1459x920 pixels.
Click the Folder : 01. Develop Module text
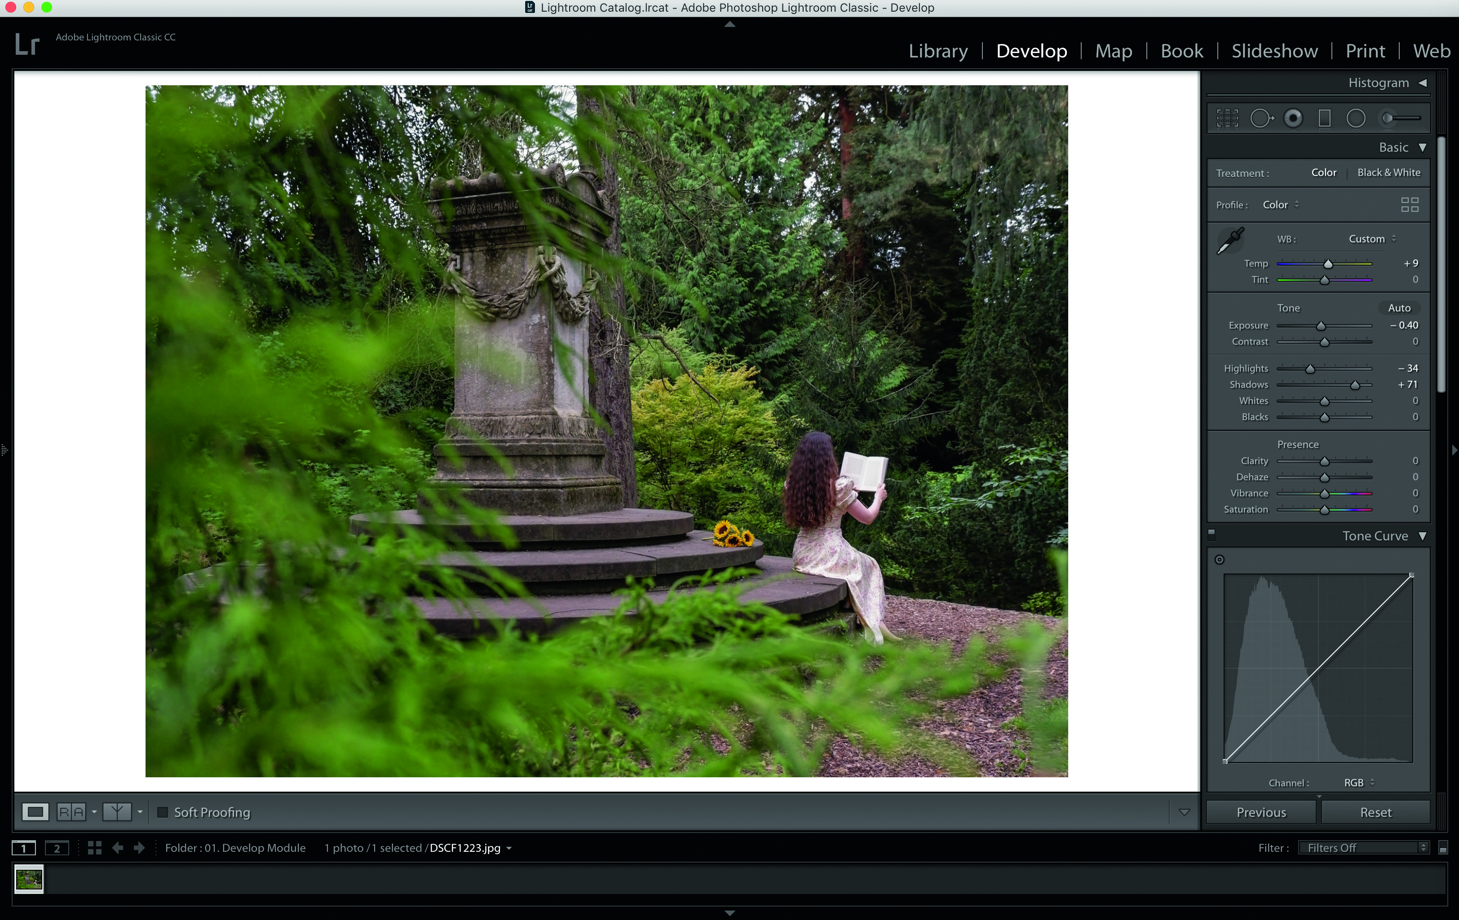click(x=235, y=848)
